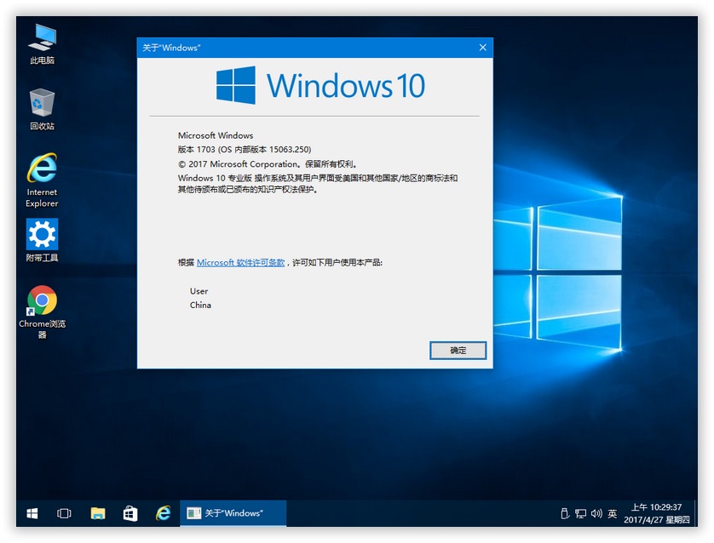
Task: Click the Microsoft Windows heading text
Action: [x=216, y=135]
